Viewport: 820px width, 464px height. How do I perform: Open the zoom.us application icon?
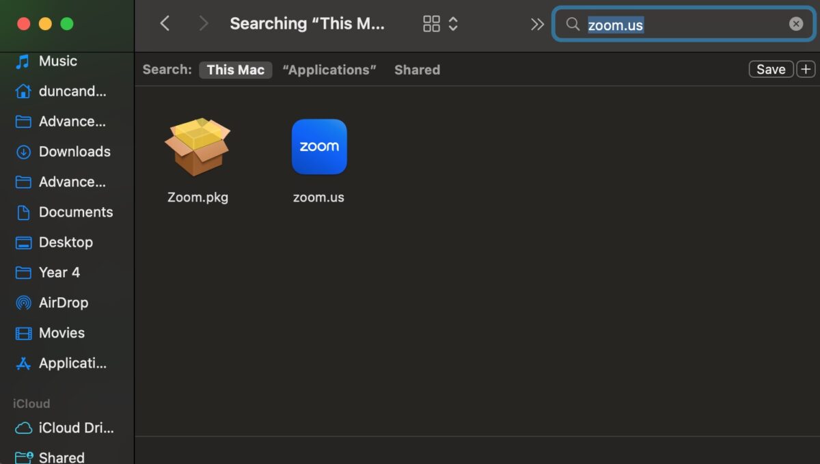coord(319,147)
